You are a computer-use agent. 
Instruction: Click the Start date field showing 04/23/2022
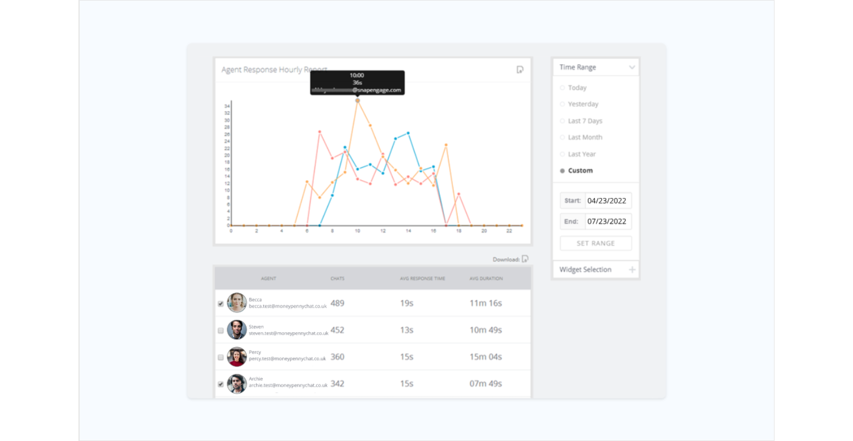tap(608, 200)
